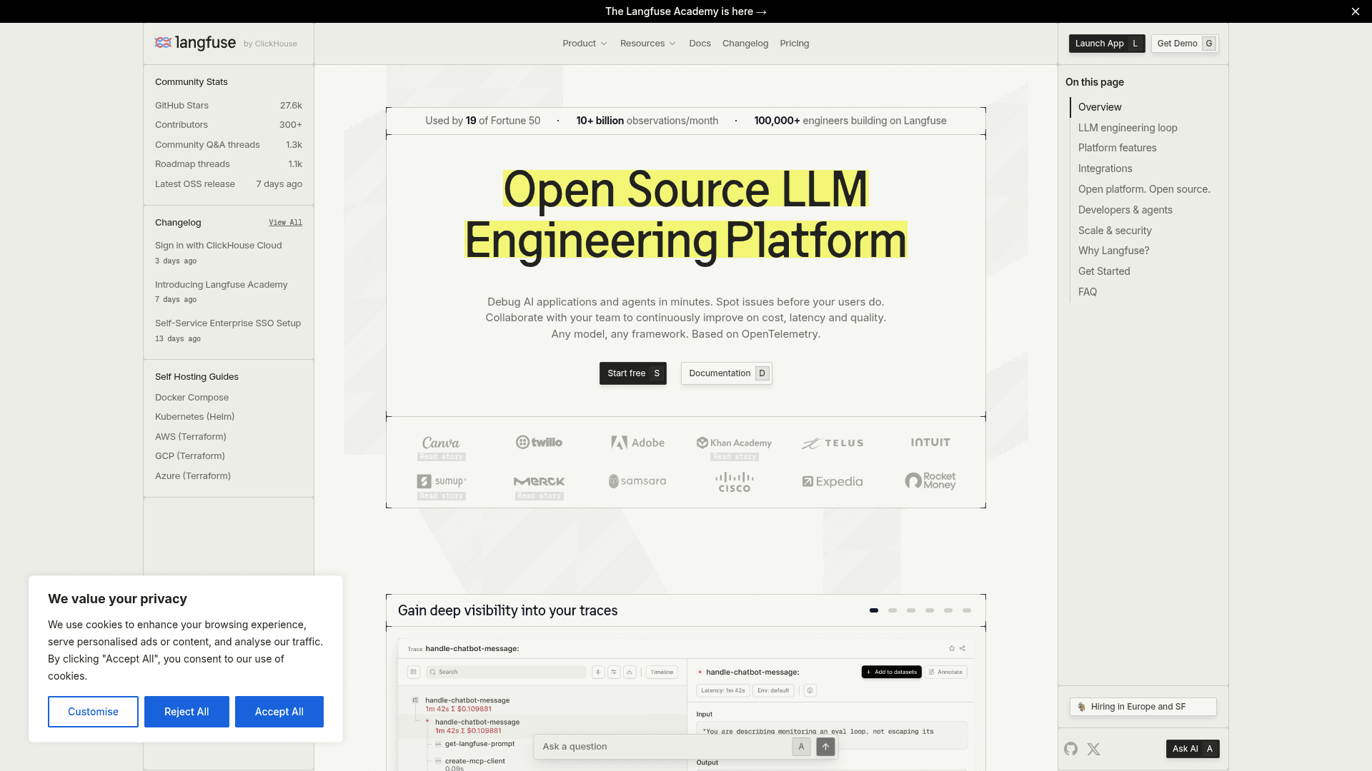This screenshot has width=1372, height=771.
Task: Click the Start free button
Action: pyautogui.click(x=633, y=373)
